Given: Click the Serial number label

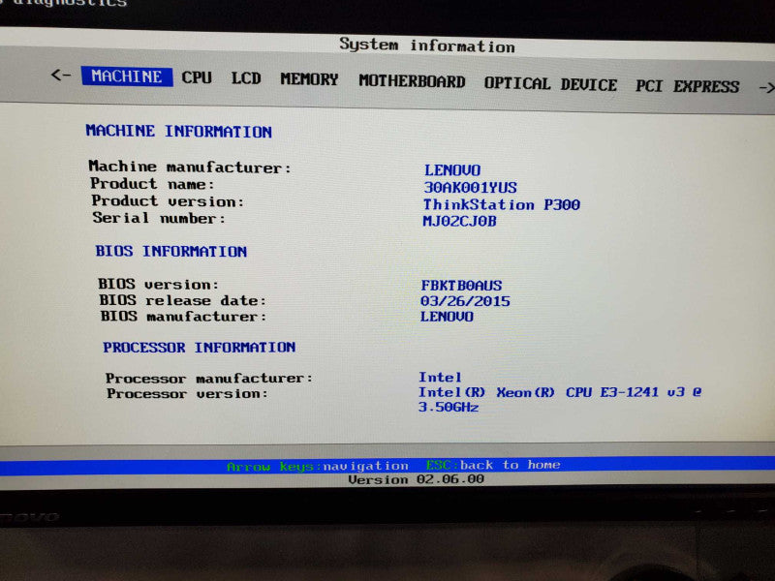Looking at the screenshot, I should 159,218.
